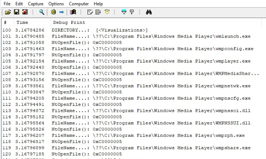Click the Time column header
The image size is (266, 159).
point(22,23)
